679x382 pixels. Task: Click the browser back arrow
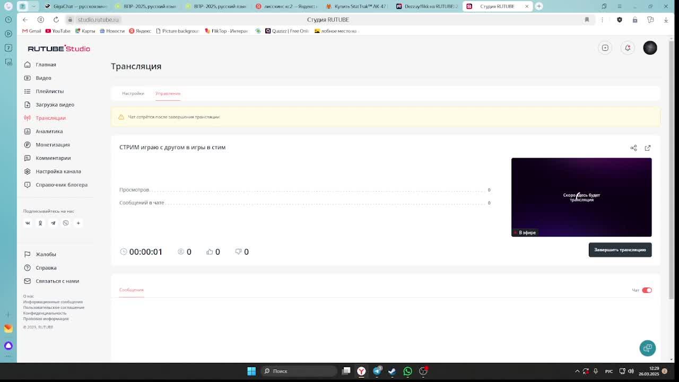(x=25, y=20)
